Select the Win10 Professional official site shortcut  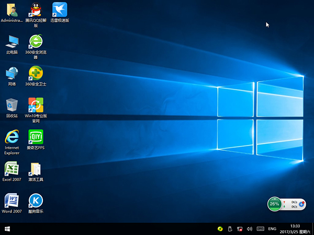[36, 105]
